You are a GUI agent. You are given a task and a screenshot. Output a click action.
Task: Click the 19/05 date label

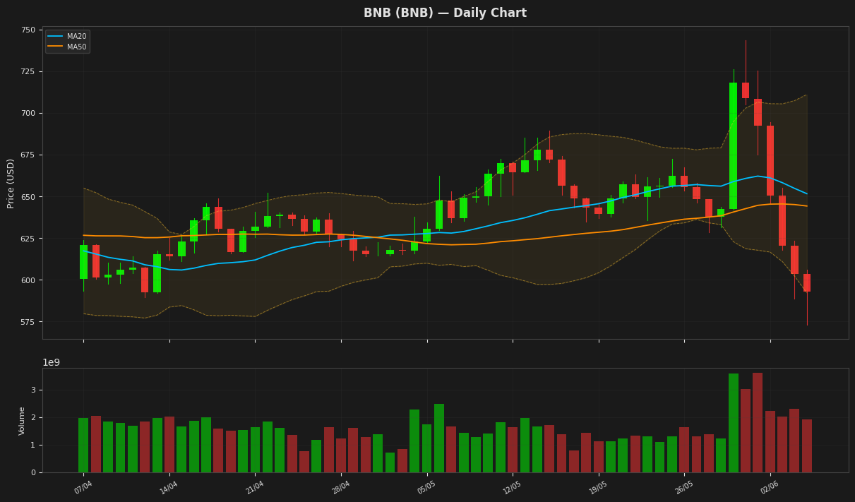click(597, 487)
